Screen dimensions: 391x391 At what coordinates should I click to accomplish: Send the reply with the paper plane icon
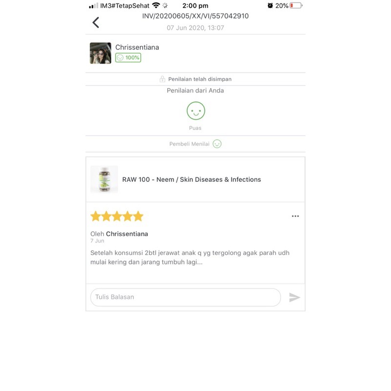[295, 297]
